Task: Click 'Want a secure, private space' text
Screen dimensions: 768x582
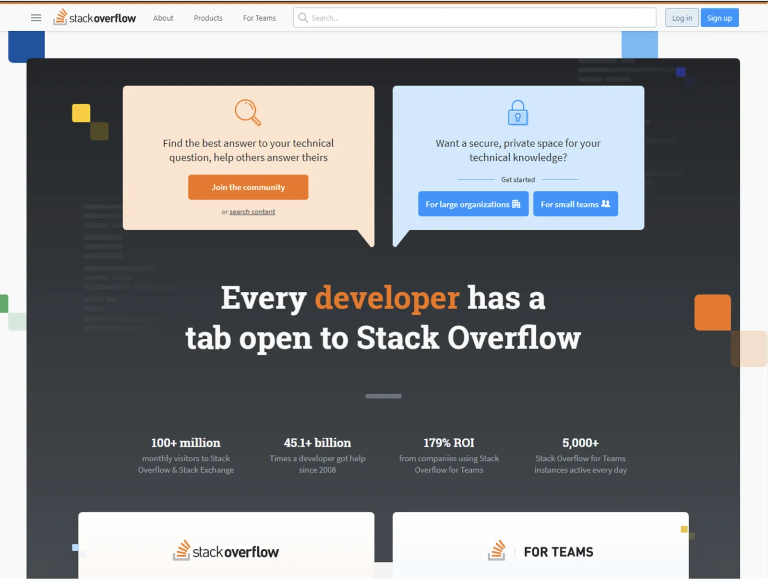Action: point(518,150)
